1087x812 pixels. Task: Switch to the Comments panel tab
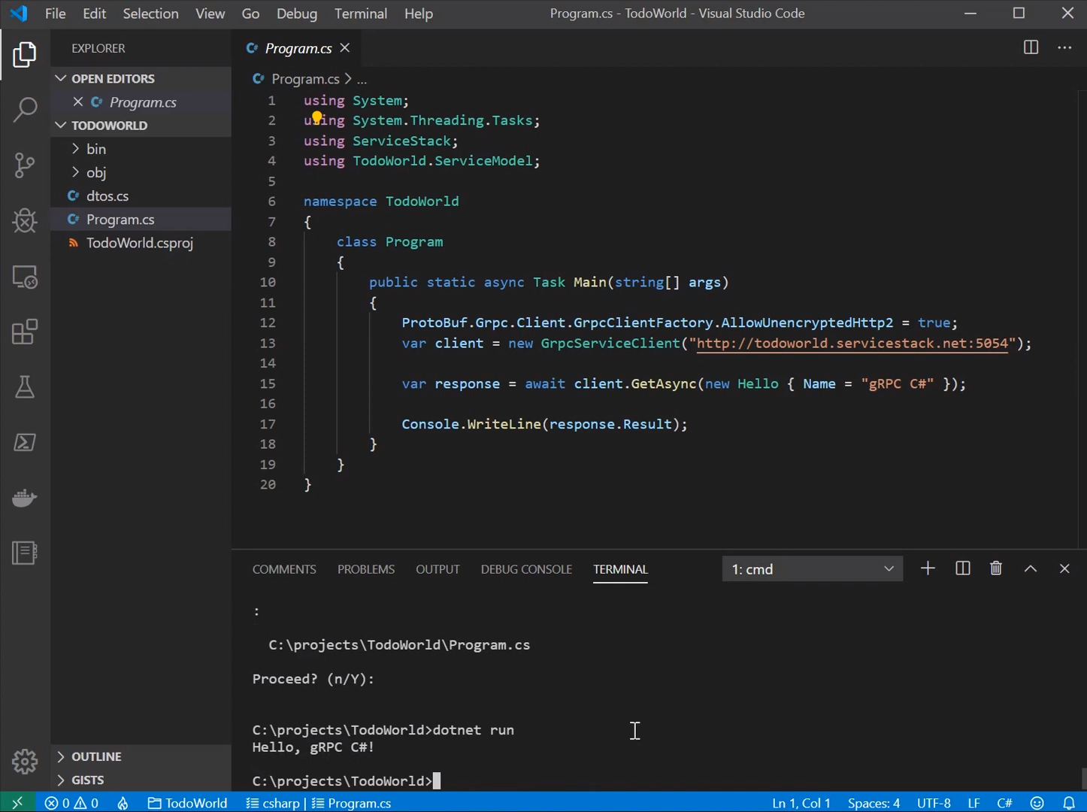point(284,569)
